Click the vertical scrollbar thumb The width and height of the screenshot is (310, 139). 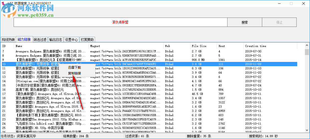click(x=307, y=52)
